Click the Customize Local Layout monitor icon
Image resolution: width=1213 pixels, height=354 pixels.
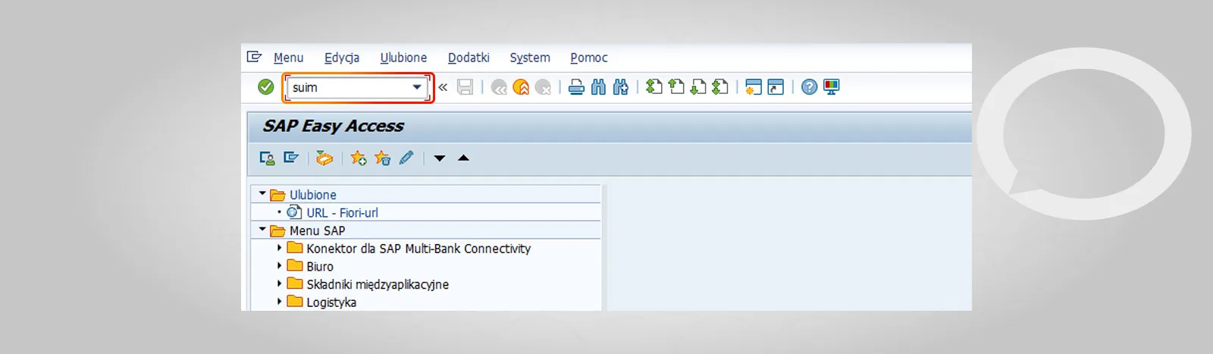click(x=832, y=88)
